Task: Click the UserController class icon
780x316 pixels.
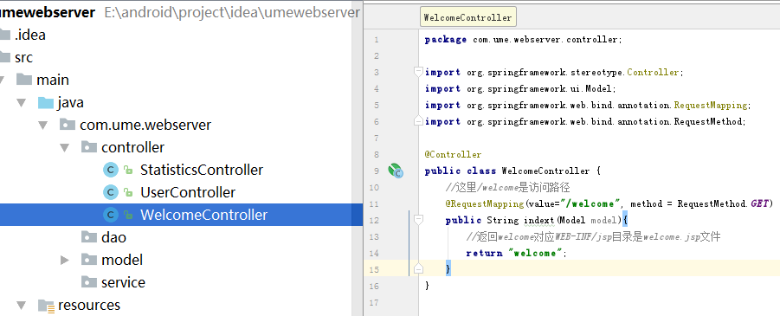Action: tap(111, 192)
